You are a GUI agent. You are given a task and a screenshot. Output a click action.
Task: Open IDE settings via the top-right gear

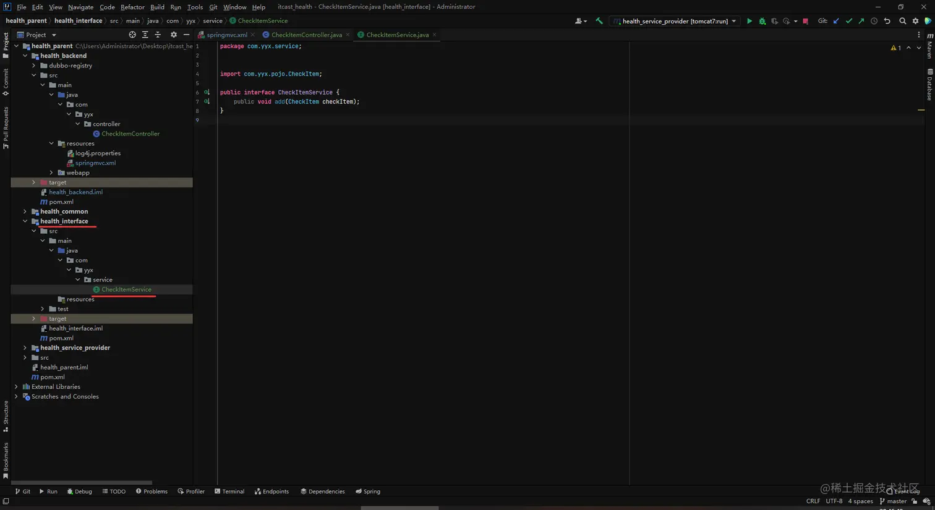coord(915,21)
